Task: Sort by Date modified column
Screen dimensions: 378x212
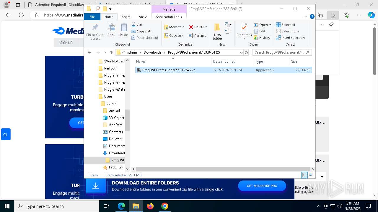Action: 232,62
